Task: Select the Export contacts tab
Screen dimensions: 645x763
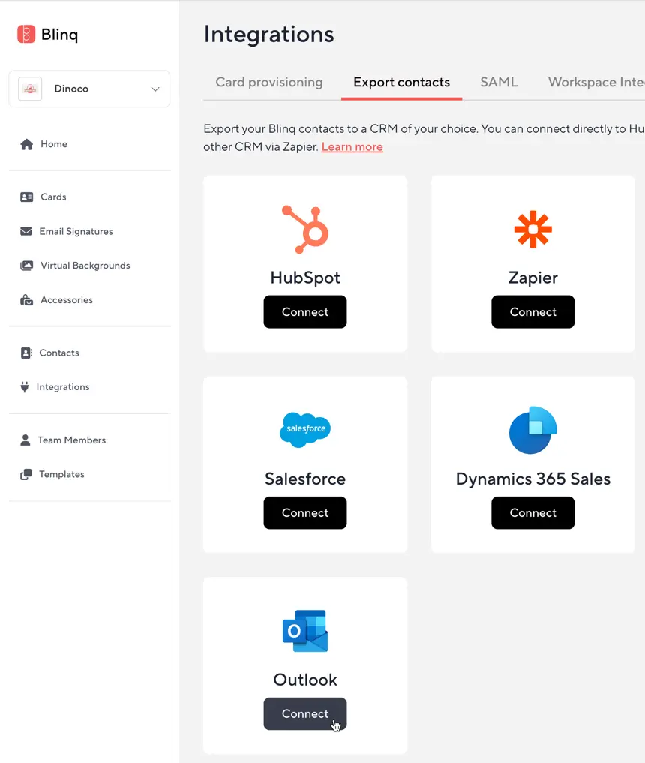Action: 402,83
